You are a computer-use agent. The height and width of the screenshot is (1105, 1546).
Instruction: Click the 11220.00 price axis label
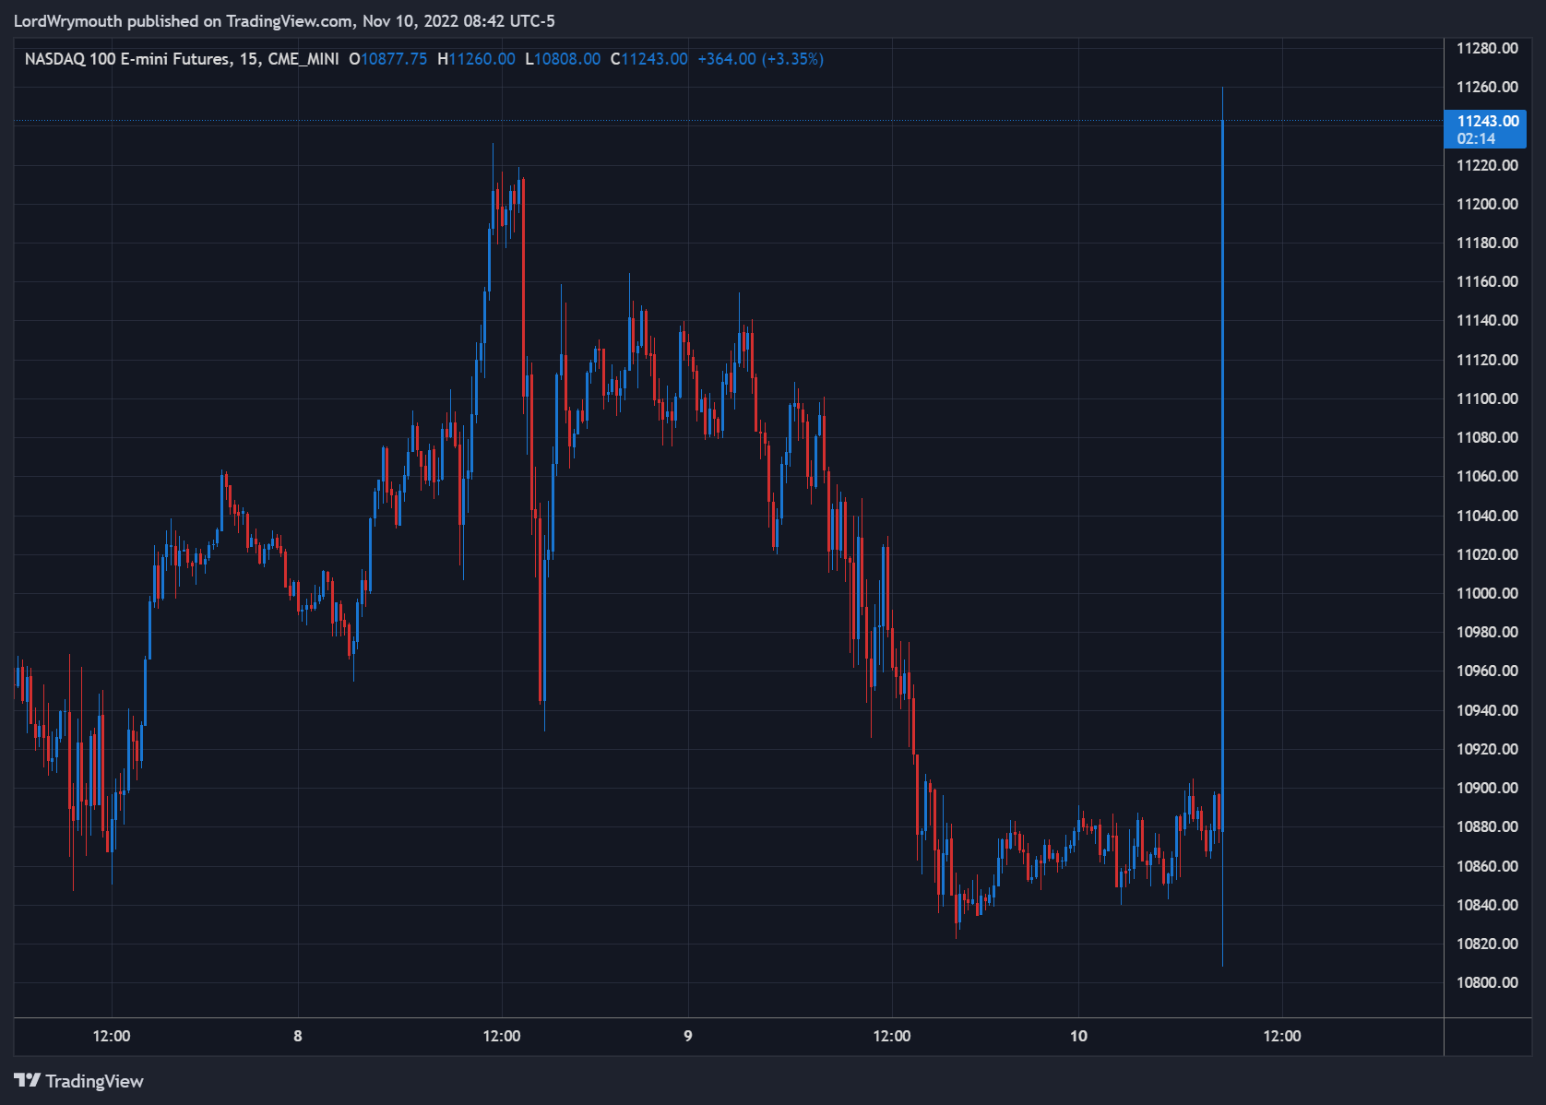1487,165
